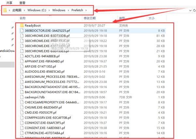Click the cadrespri.7db file icon
Viewport: 196px width, 139px height.
tap(22, 97)
